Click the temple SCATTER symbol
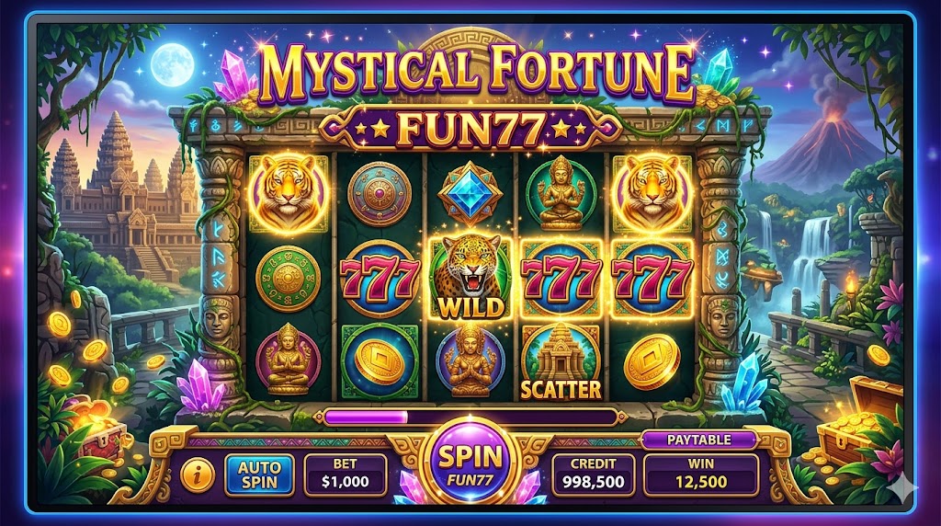941x526 pixels. point(561,362)
